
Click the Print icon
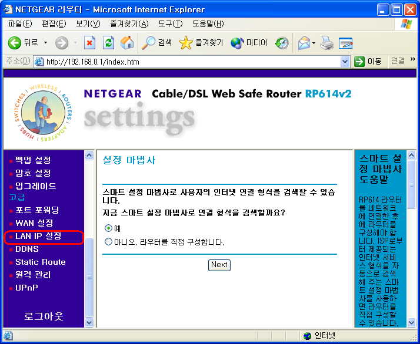[327, 43]
